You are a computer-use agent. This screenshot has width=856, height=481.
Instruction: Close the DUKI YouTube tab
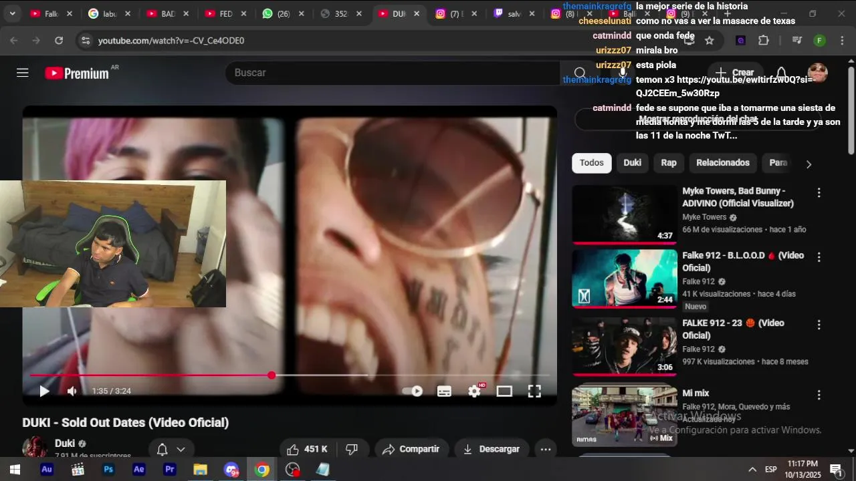pos(417,13)
